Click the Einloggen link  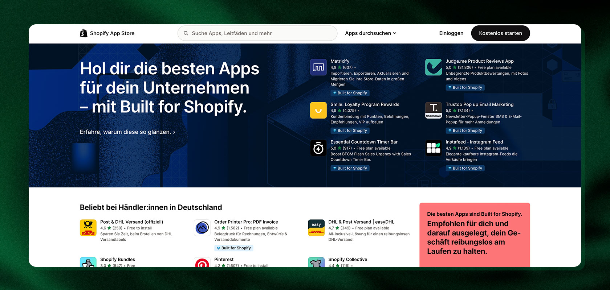coord(451,33)
